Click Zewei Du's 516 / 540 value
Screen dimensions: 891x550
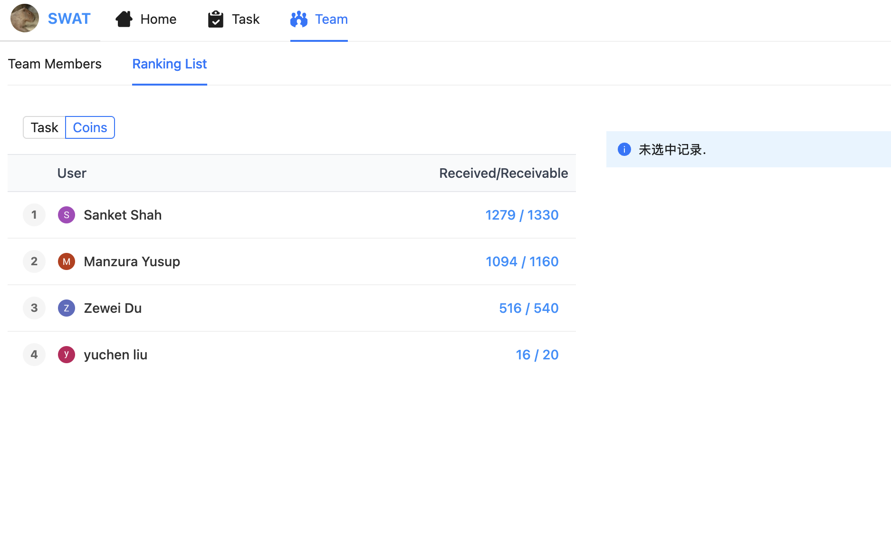tap(528, 308)
